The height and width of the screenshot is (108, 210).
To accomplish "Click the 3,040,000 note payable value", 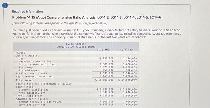I will click(x=130, y=92).
